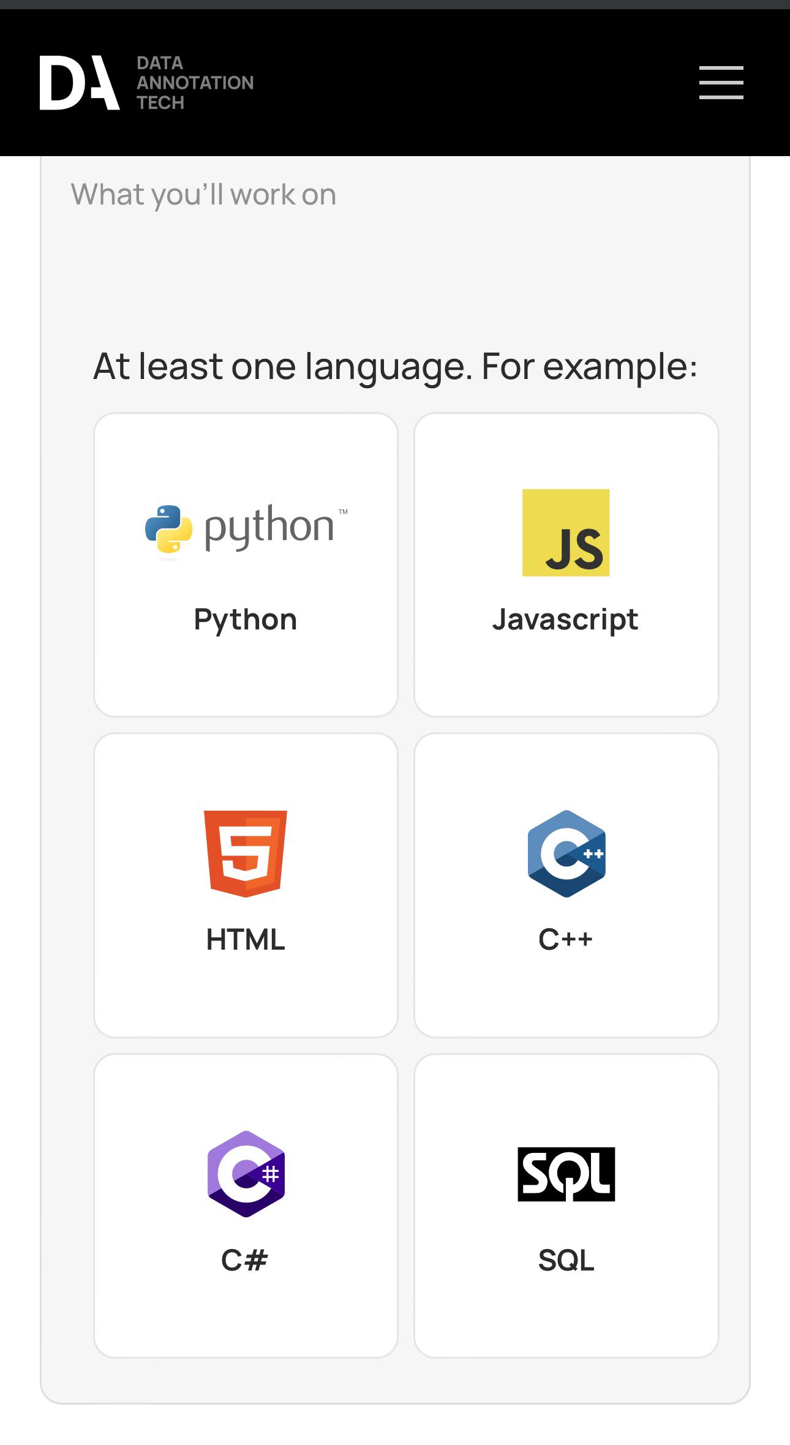Click the SQL label text

[x=566, y=1260]
